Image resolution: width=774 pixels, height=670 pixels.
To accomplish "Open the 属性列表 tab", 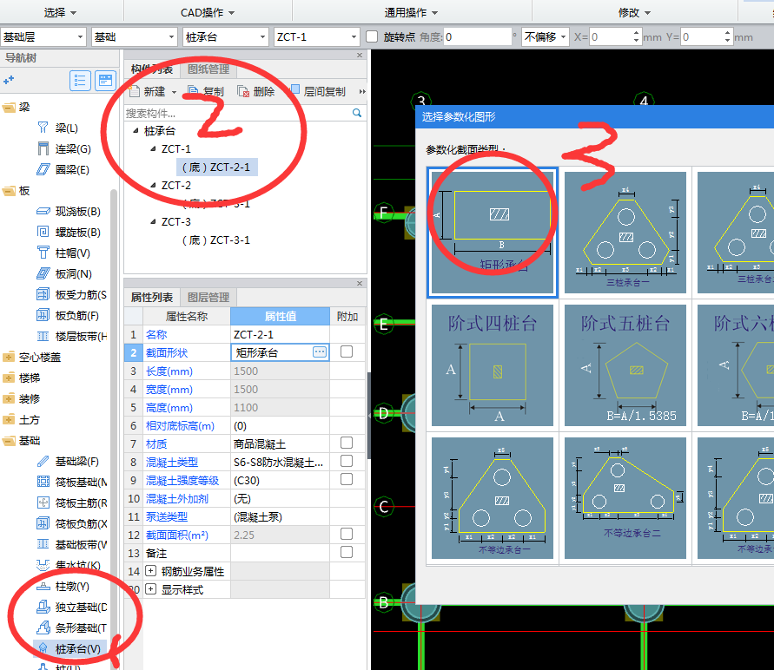I will [151, 298].
